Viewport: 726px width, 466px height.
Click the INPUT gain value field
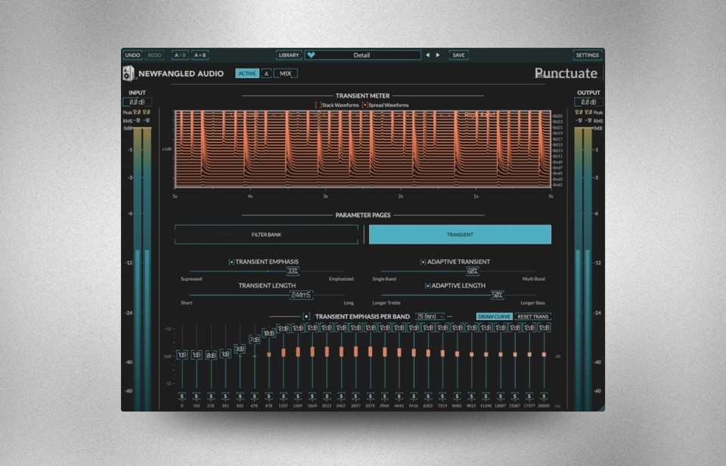pyautogui.click(x=137, y=102)
